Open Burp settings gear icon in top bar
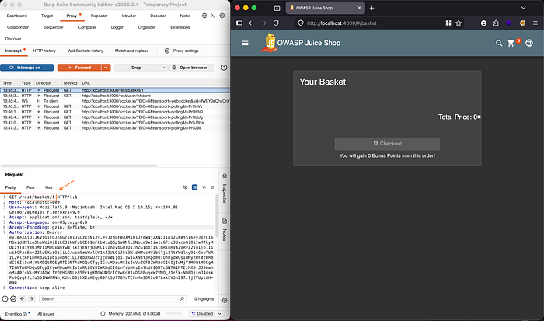The width and height of the screenshot is (544, 321). click(x=222, y=16)
